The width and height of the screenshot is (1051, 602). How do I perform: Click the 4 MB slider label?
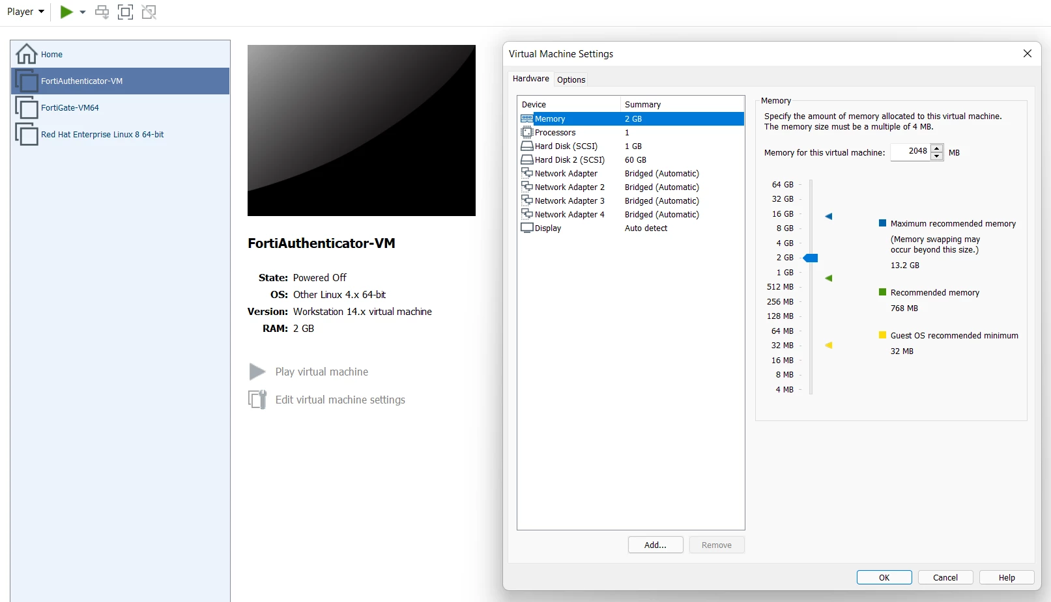click(x=785, y=390)
